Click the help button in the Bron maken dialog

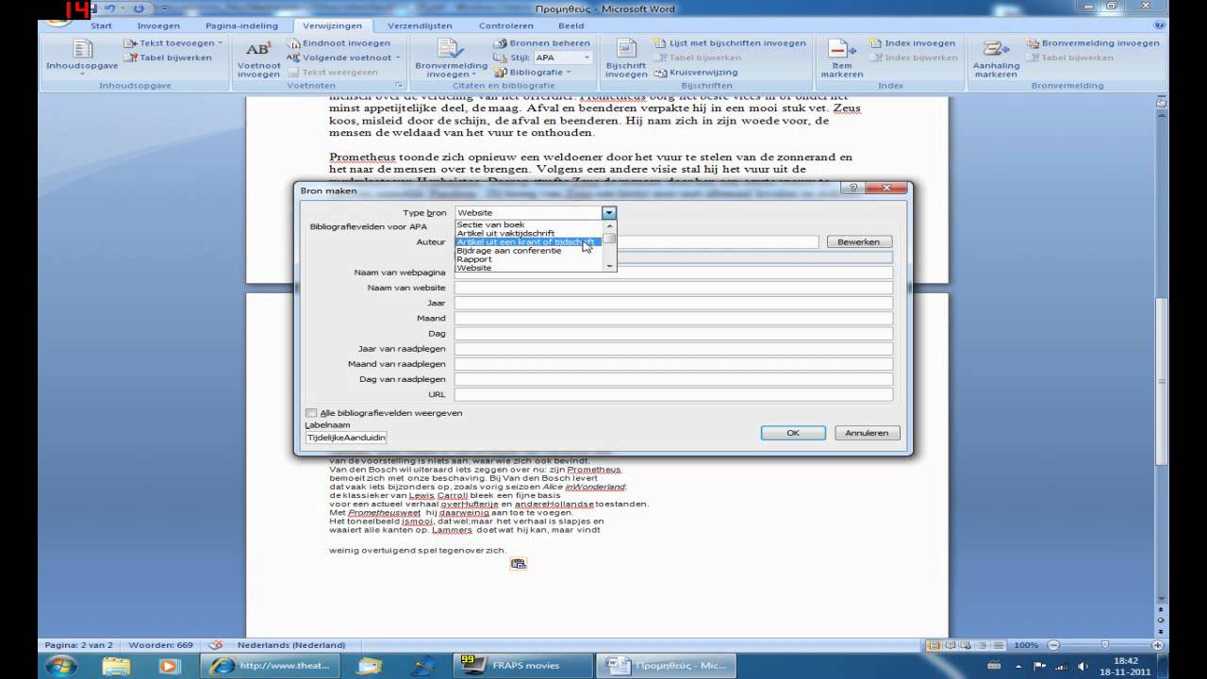click(852, 190)
